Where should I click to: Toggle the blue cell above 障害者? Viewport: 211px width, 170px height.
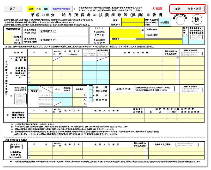click(x=33, y=87)
